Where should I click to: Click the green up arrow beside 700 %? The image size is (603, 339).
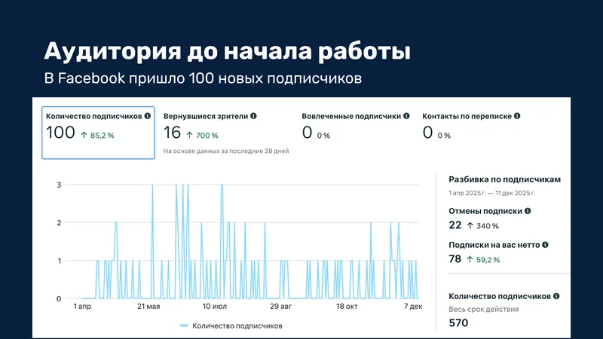(x=190, y=135)
